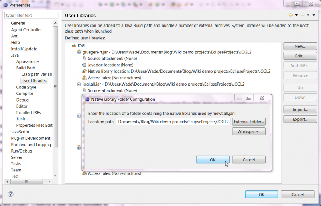
Task: Cancel the Native Library Folder Configuration dialog
Action: 249,160
